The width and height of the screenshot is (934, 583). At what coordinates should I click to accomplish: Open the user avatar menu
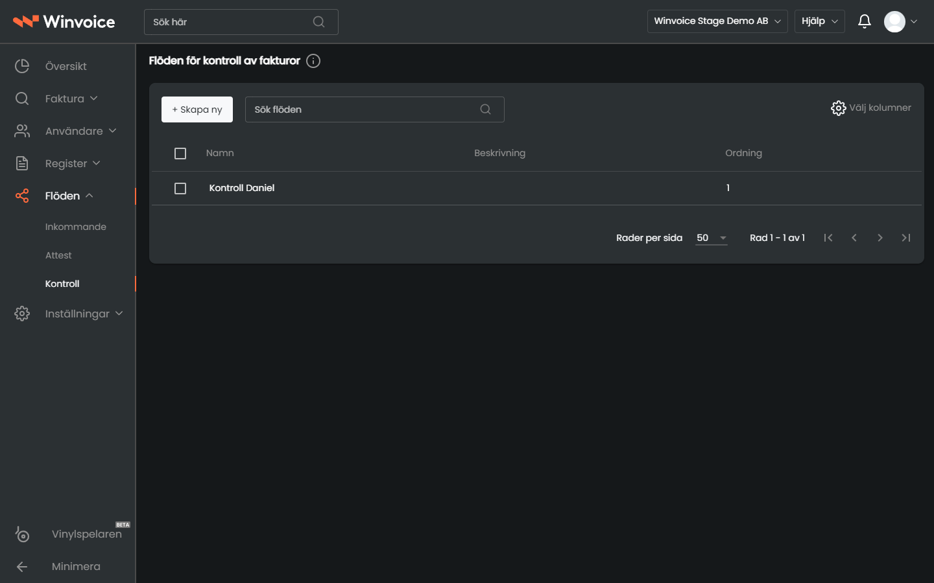900,21
